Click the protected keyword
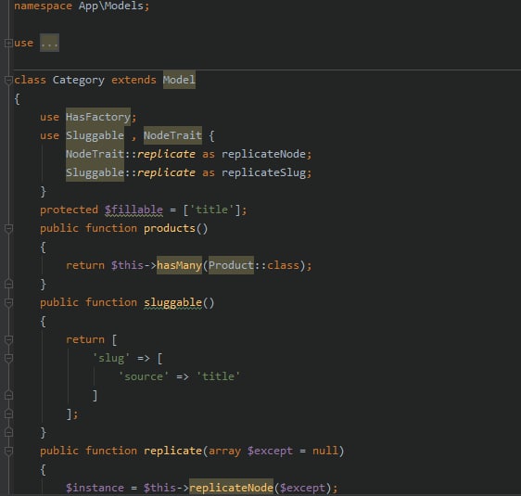Viewport: 521px width, 496px height. pos(69,210)
